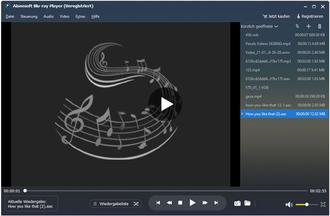
Task: Add a file with the plus icon
Action: 309,26
